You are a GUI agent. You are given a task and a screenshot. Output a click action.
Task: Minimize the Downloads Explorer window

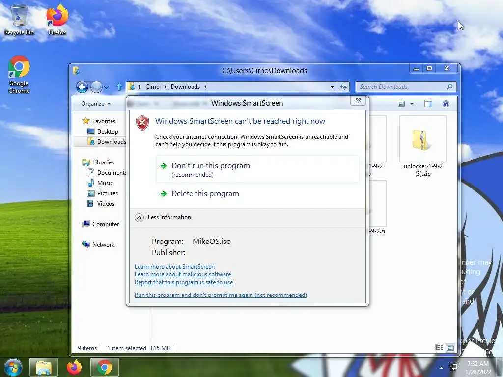click(x=416, y=68)
